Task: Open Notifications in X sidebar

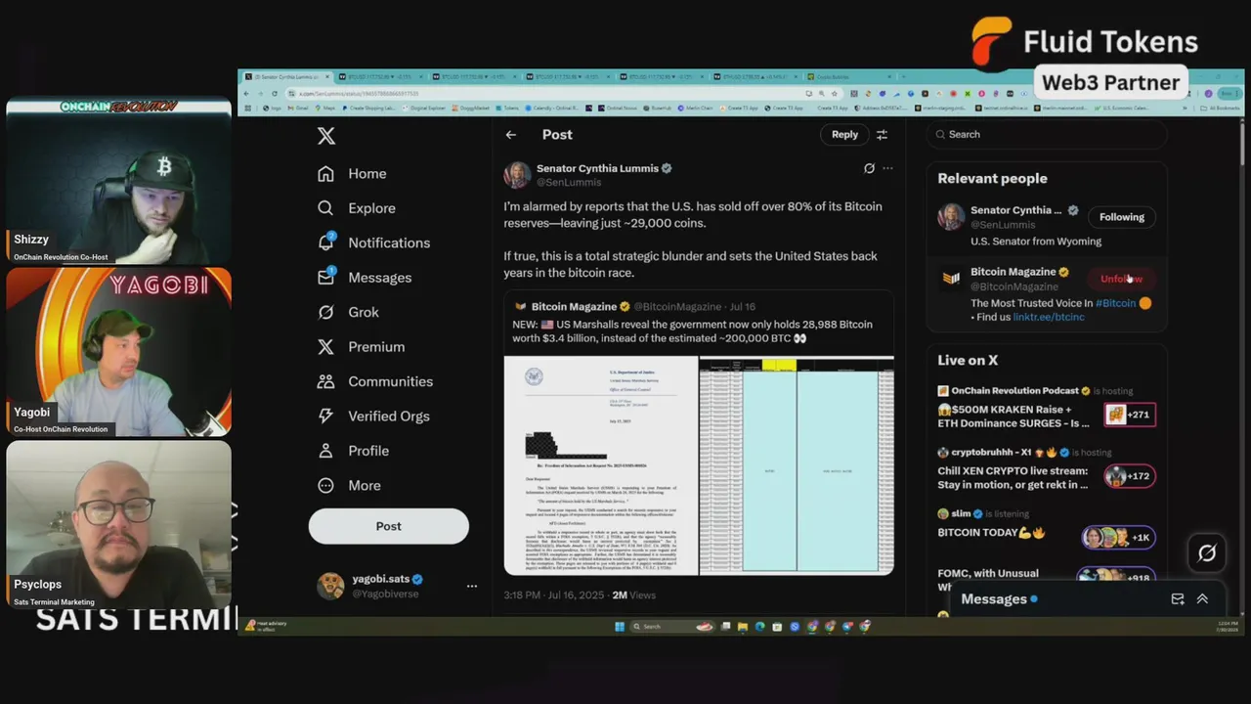Action: click(x=373, y=242)
